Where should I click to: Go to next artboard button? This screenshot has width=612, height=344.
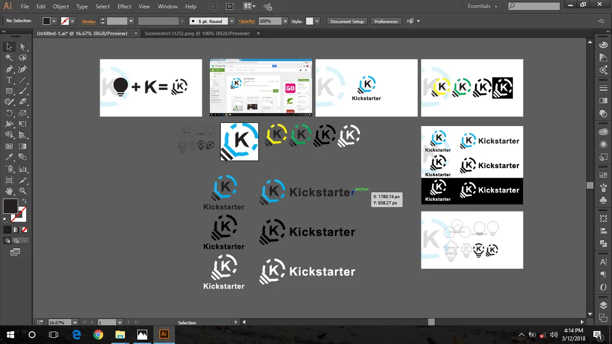pyautogui.click(x=128, y=322)
